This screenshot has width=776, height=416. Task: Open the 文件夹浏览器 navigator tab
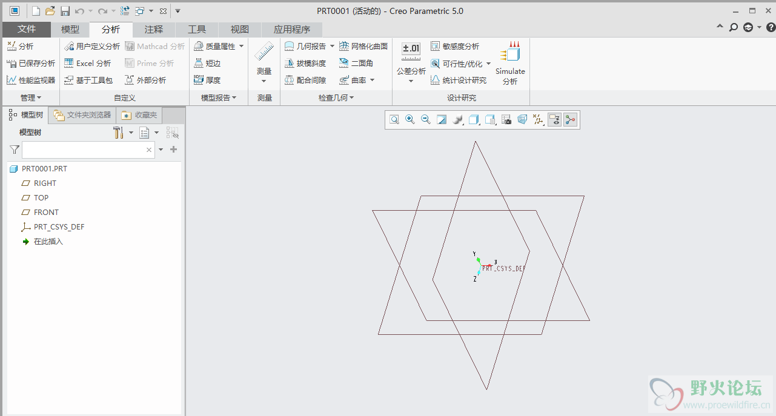tap(82, 115)
